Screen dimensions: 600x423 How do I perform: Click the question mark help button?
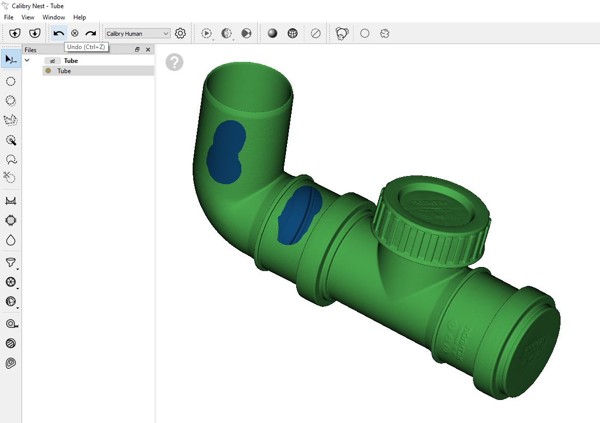pos(174,62)
